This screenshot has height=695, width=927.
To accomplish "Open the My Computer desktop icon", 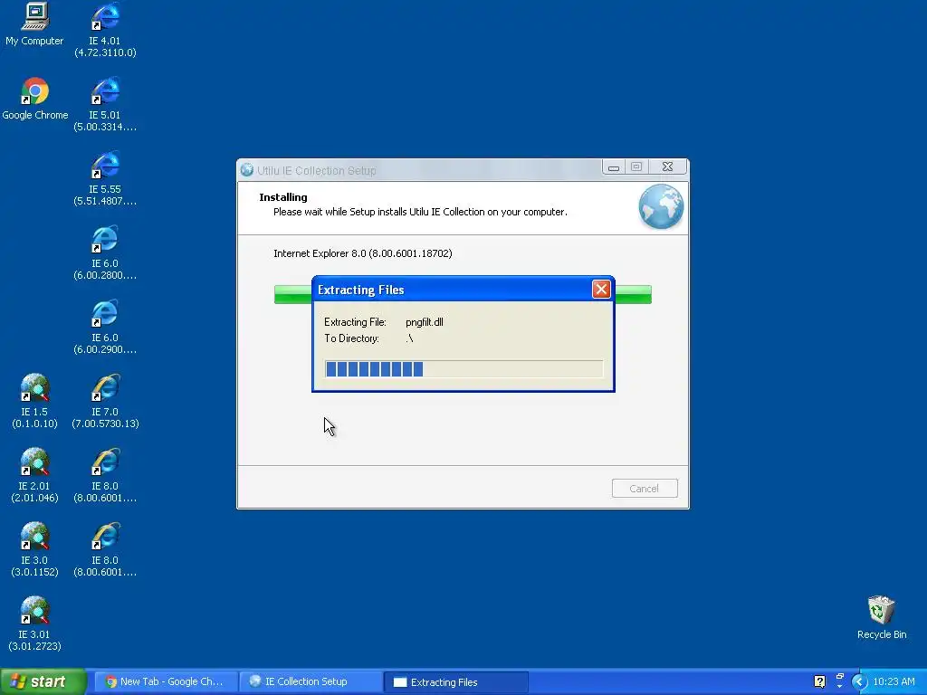I will coord(34,24).
